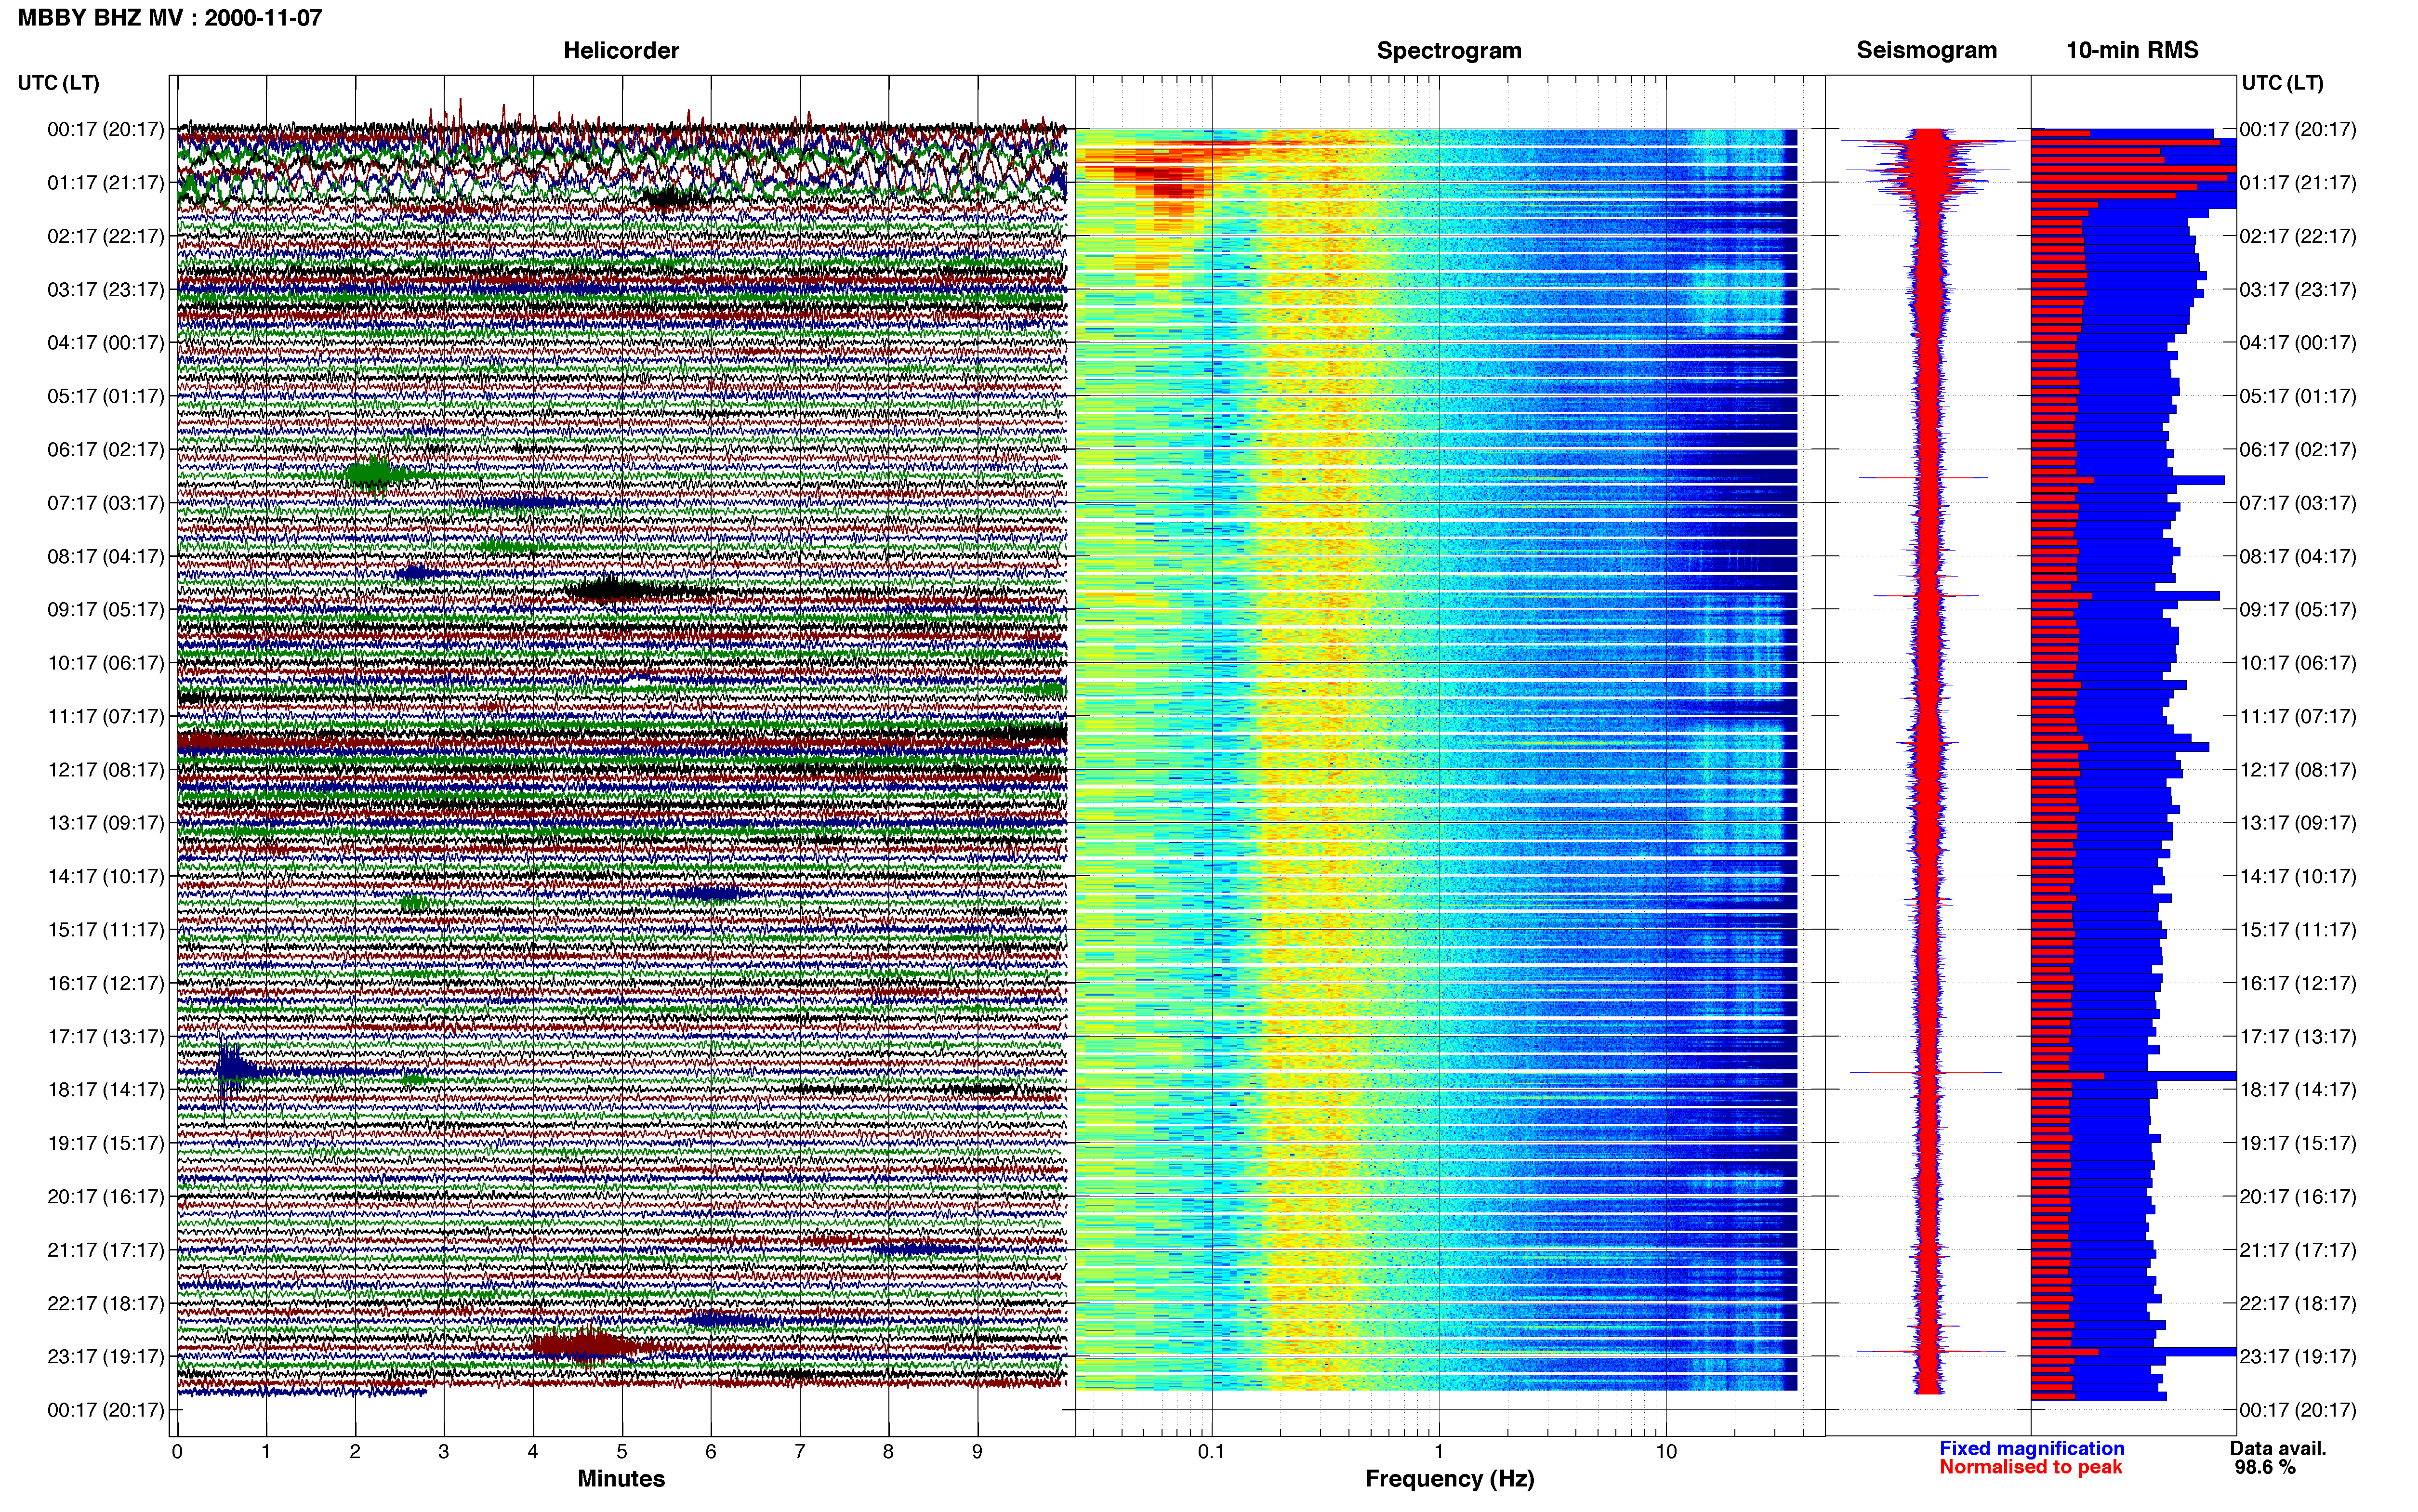Click left time label '06:17 (02:17)'

105,450
